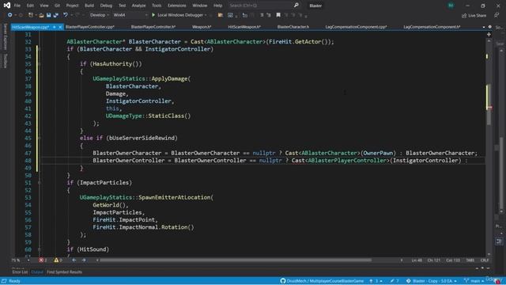Viewport: 506px width, 285px height.
Task: Open the Analyze menu
Action: pos(138,6)
